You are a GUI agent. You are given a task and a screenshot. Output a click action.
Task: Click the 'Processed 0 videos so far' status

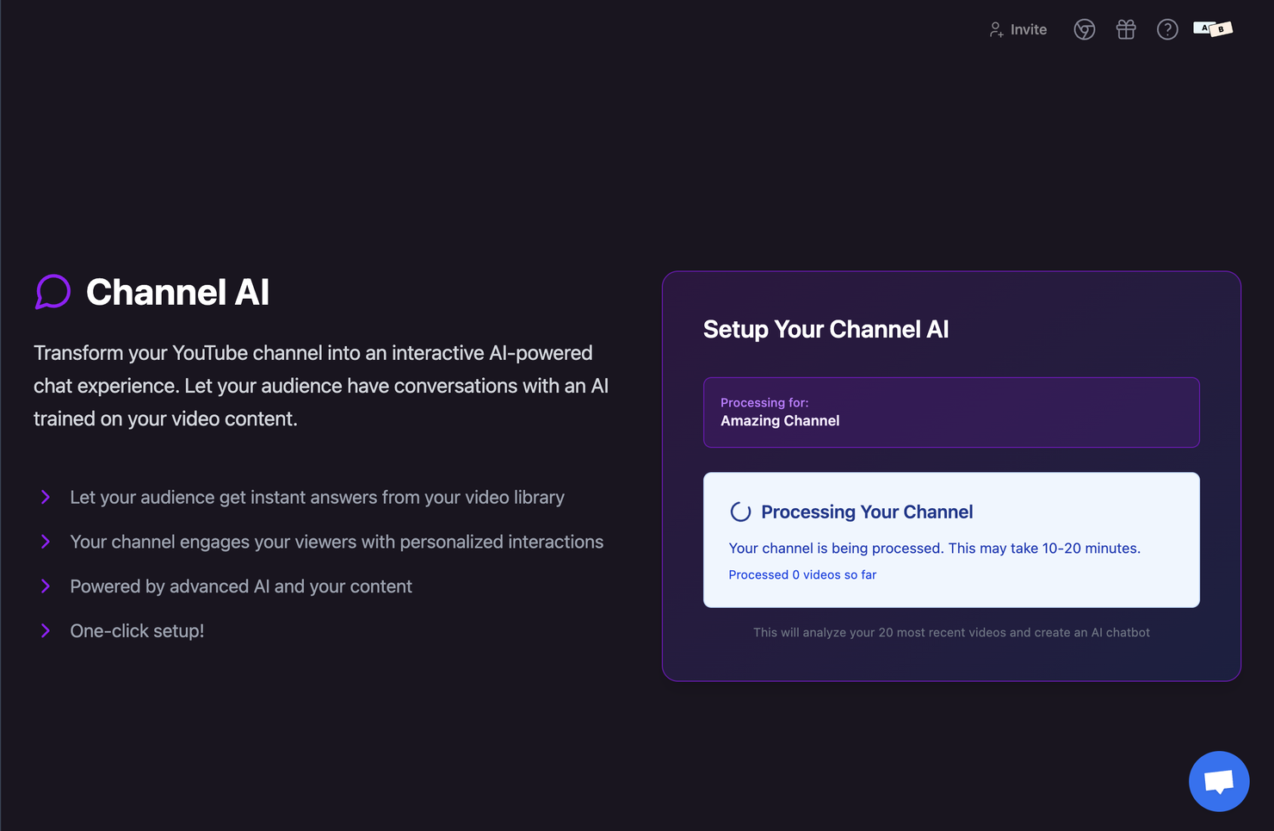802,574
